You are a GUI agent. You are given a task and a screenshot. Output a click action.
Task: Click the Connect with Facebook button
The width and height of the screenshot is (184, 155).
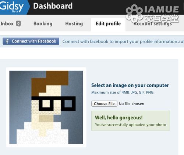pyautogui.click(x=31, y=41)
